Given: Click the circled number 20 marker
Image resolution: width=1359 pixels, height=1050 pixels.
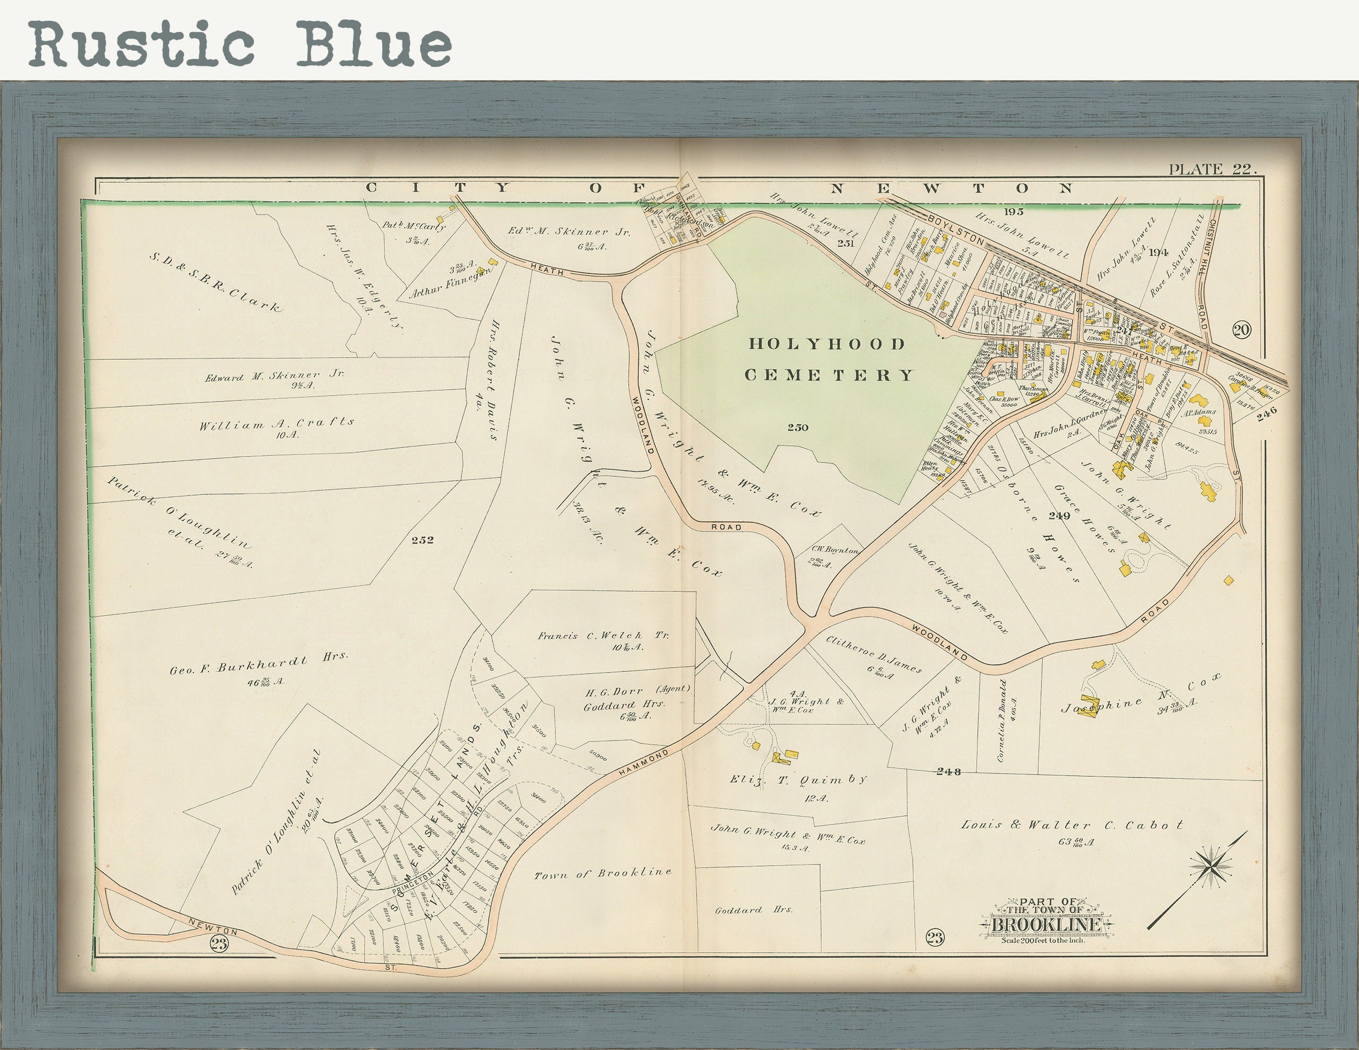Looking at the screenshot, I should pyautogui.click(x=1241, y=330).
